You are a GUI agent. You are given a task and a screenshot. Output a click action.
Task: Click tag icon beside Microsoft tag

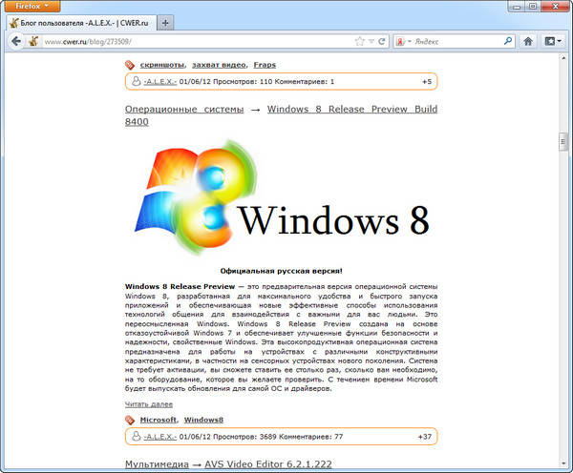[130, 421]
